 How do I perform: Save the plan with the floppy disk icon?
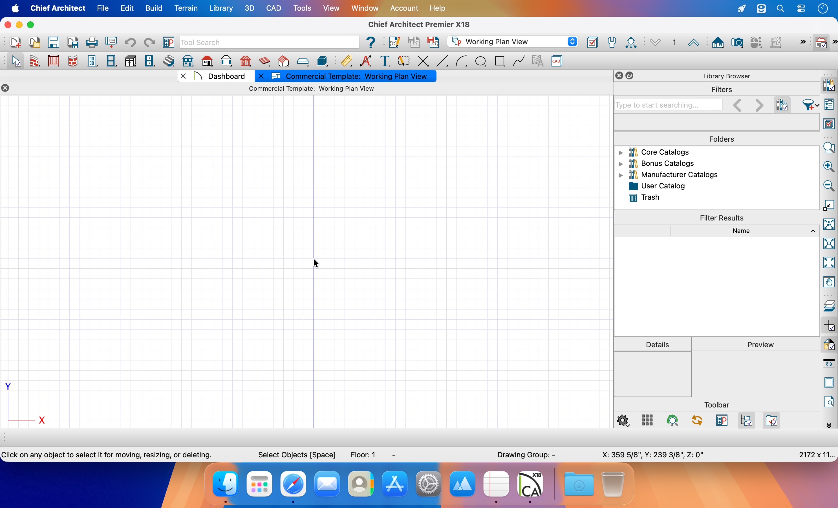pos(53,42)
